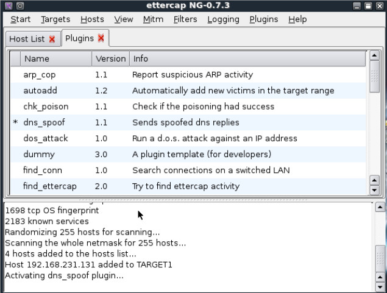Screen dimensions: 387x293
Task: Click log pane bottom up-arrow stepper
Action: coord(380,277)
